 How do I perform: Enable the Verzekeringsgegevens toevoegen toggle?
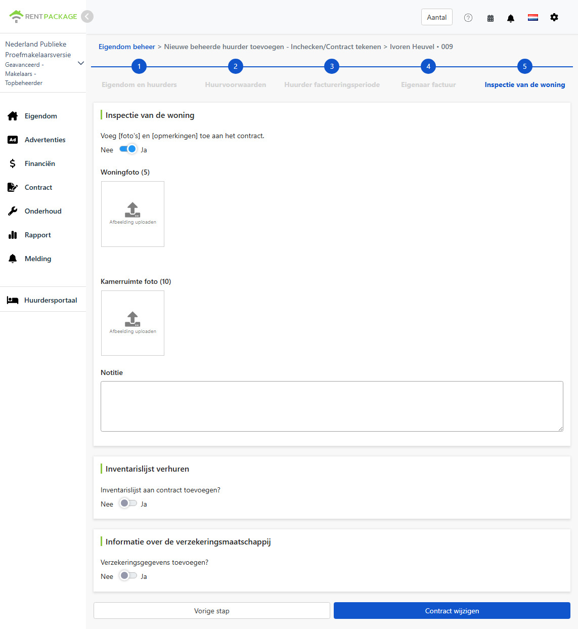(x=128, y=576)
